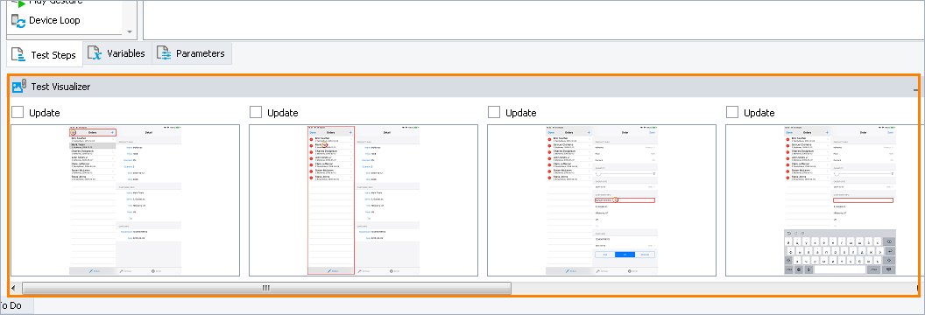Select the second thumbnail with highlighted orders list
The height and width of the screenshot is (315, 925).
364,200
